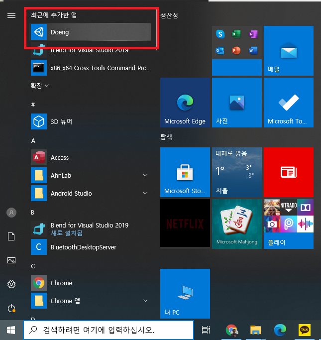Open Task View on the taskbar
Screen dimensions: 321x340
pyautogui.click(x=206, y=330)
